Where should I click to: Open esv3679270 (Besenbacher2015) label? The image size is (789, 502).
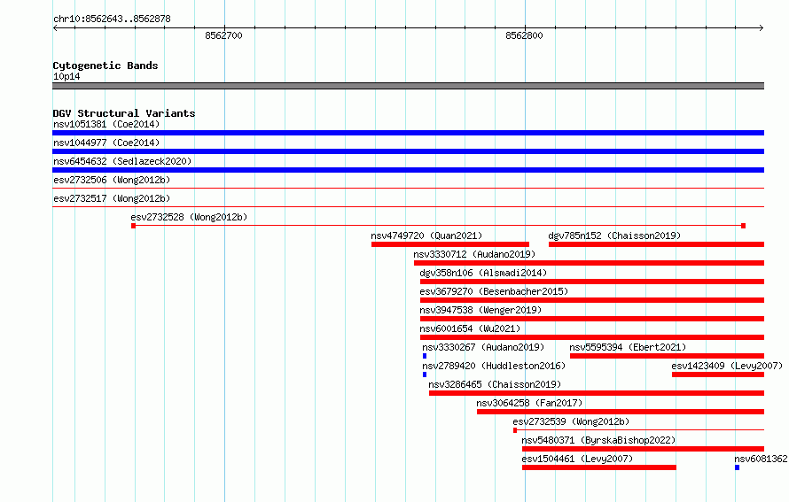pos(494,291)
